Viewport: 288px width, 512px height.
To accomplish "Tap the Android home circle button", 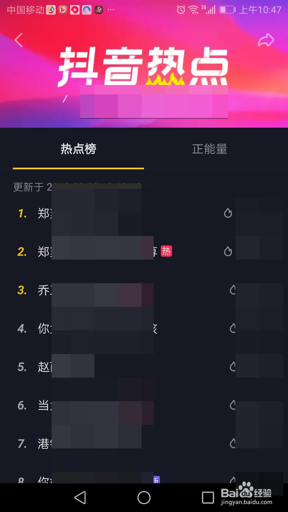I will [144, 498].
